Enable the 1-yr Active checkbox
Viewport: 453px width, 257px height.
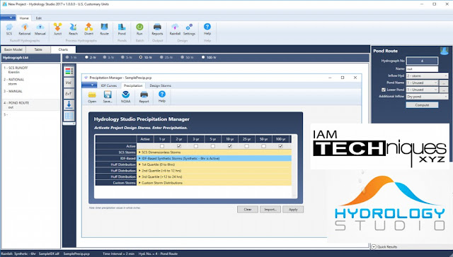point(162,146)
